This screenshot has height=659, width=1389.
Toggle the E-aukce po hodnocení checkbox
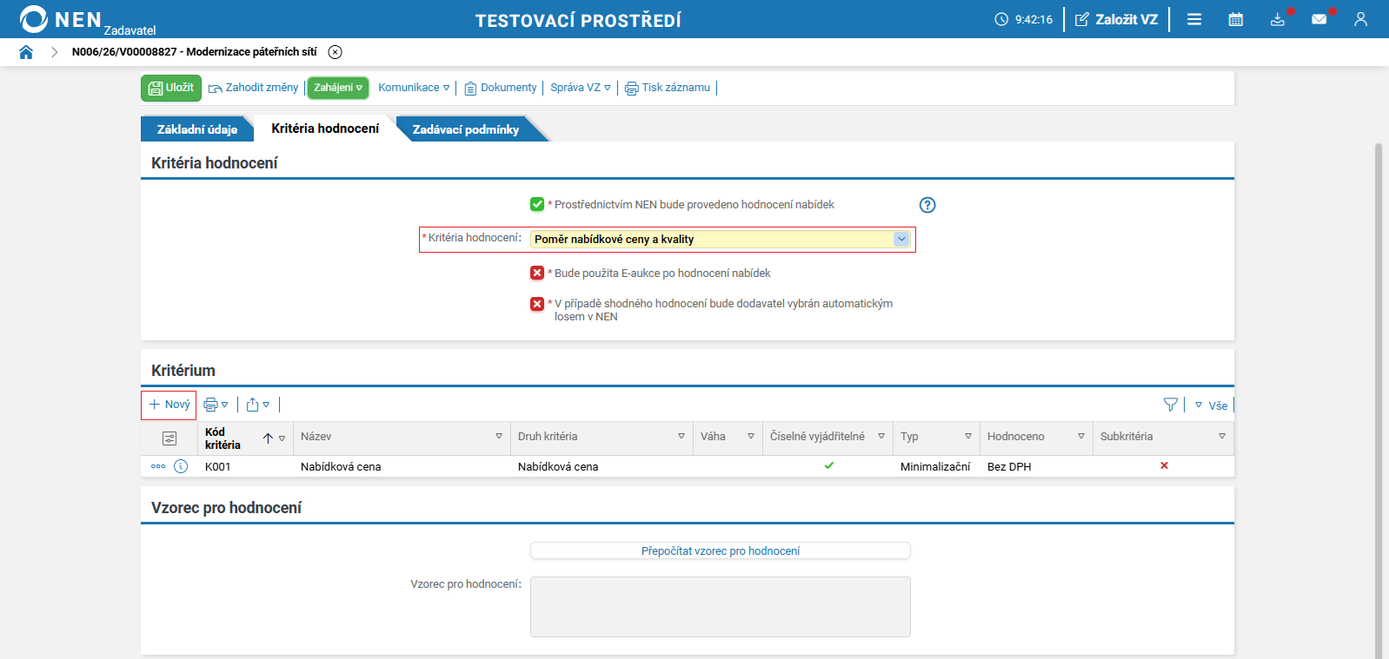tap(537, 273)
